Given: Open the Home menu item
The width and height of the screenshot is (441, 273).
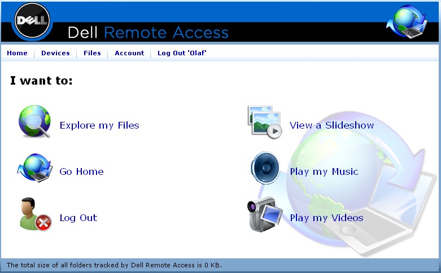Looking at the screenshot, I should click(17, 53).
